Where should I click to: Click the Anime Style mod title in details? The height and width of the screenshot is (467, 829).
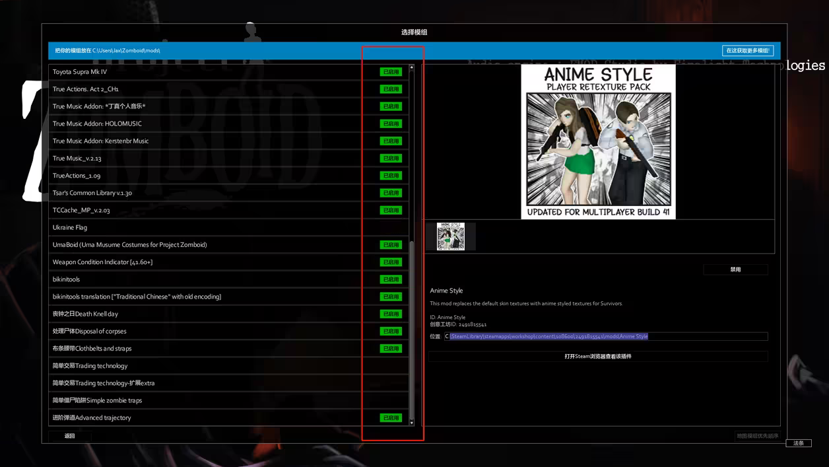[x=447, y=291]
